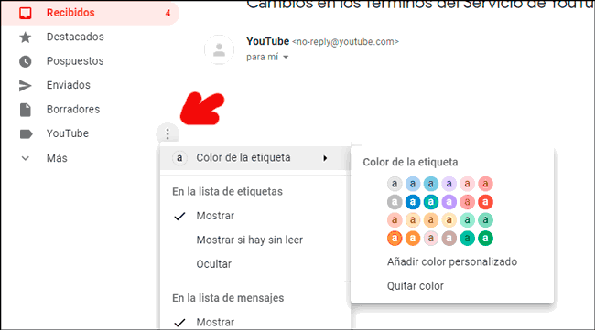Click the email subject line at the top

(420, 5)
